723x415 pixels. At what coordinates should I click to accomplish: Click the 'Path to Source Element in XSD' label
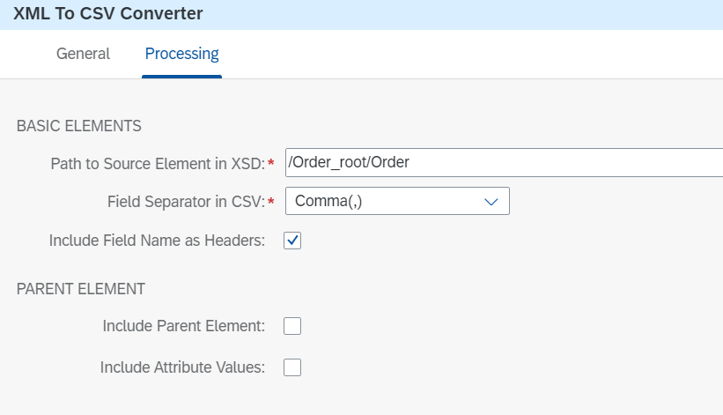(x=158, y=164)
